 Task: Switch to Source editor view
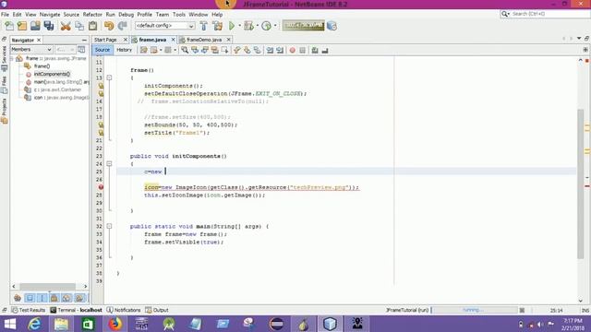pos(103,50)
